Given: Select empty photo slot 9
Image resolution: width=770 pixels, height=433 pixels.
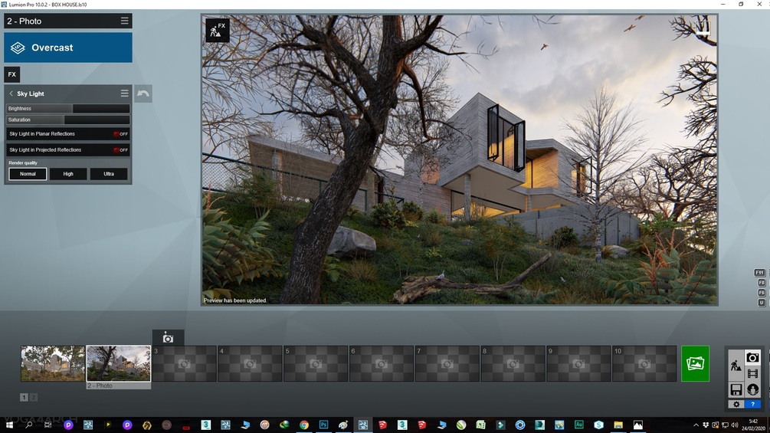Looking at the screenshot, I should tap(579, 364).
